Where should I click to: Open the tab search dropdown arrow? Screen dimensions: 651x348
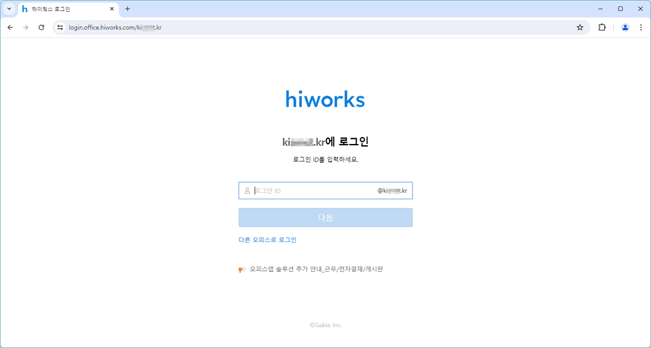coord(9,9)
